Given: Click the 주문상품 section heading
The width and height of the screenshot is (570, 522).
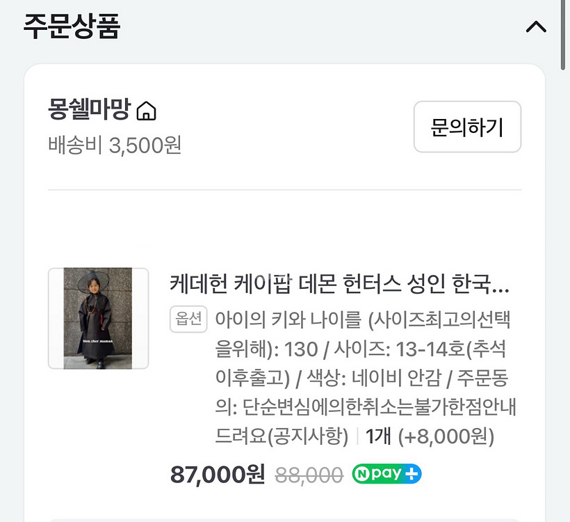Looking at the screenshot, I should coord(72,26).
